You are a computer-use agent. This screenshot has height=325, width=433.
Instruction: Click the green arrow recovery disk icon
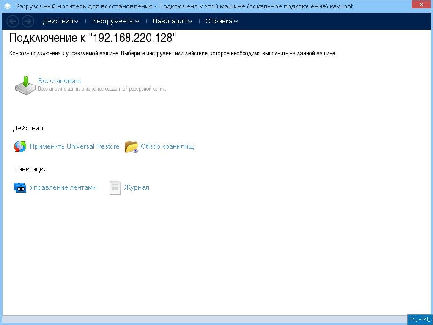point(25,85)
